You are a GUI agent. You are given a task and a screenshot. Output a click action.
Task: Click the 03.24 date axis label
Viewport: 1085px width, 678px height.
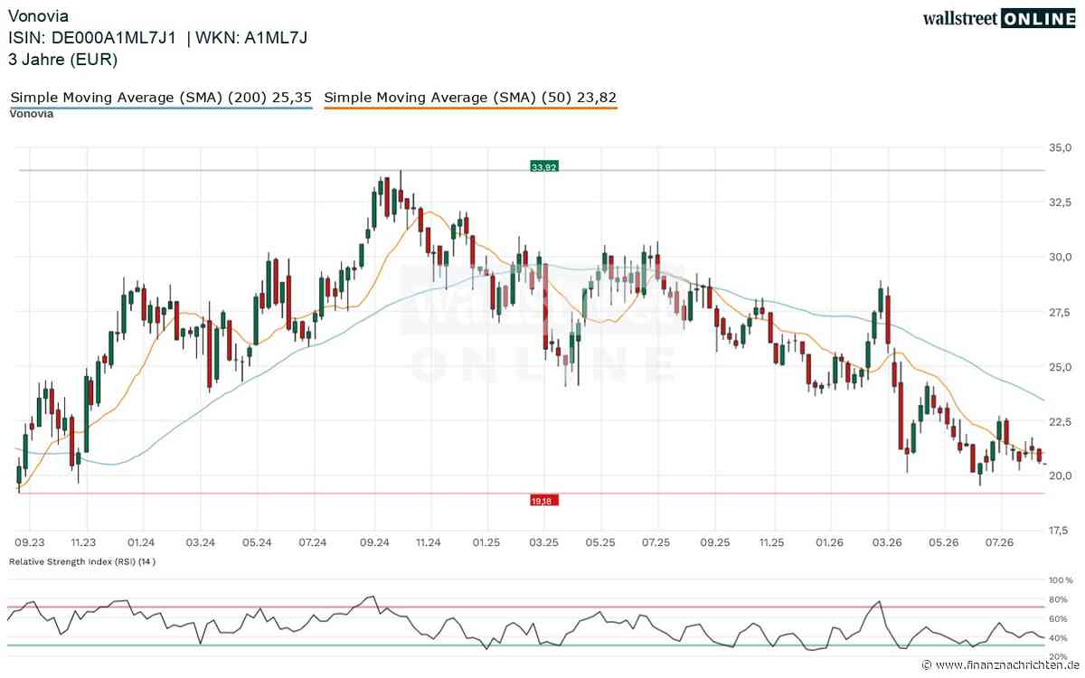(x=200, y=542)
